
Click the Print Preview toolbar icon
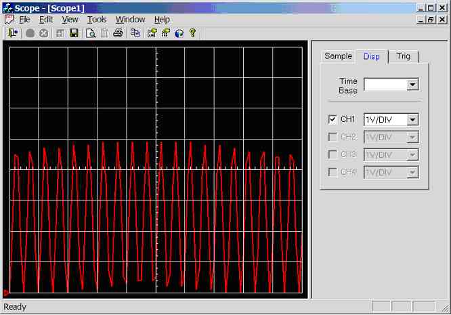coord(90,33)
